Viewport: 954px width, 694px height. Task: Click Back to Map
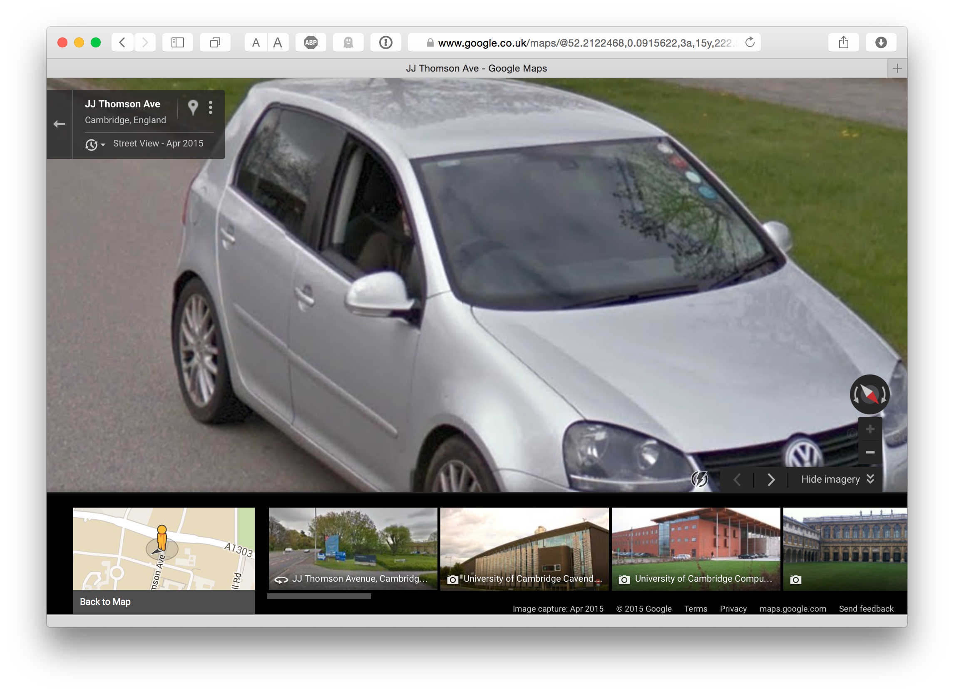point(105,602)
